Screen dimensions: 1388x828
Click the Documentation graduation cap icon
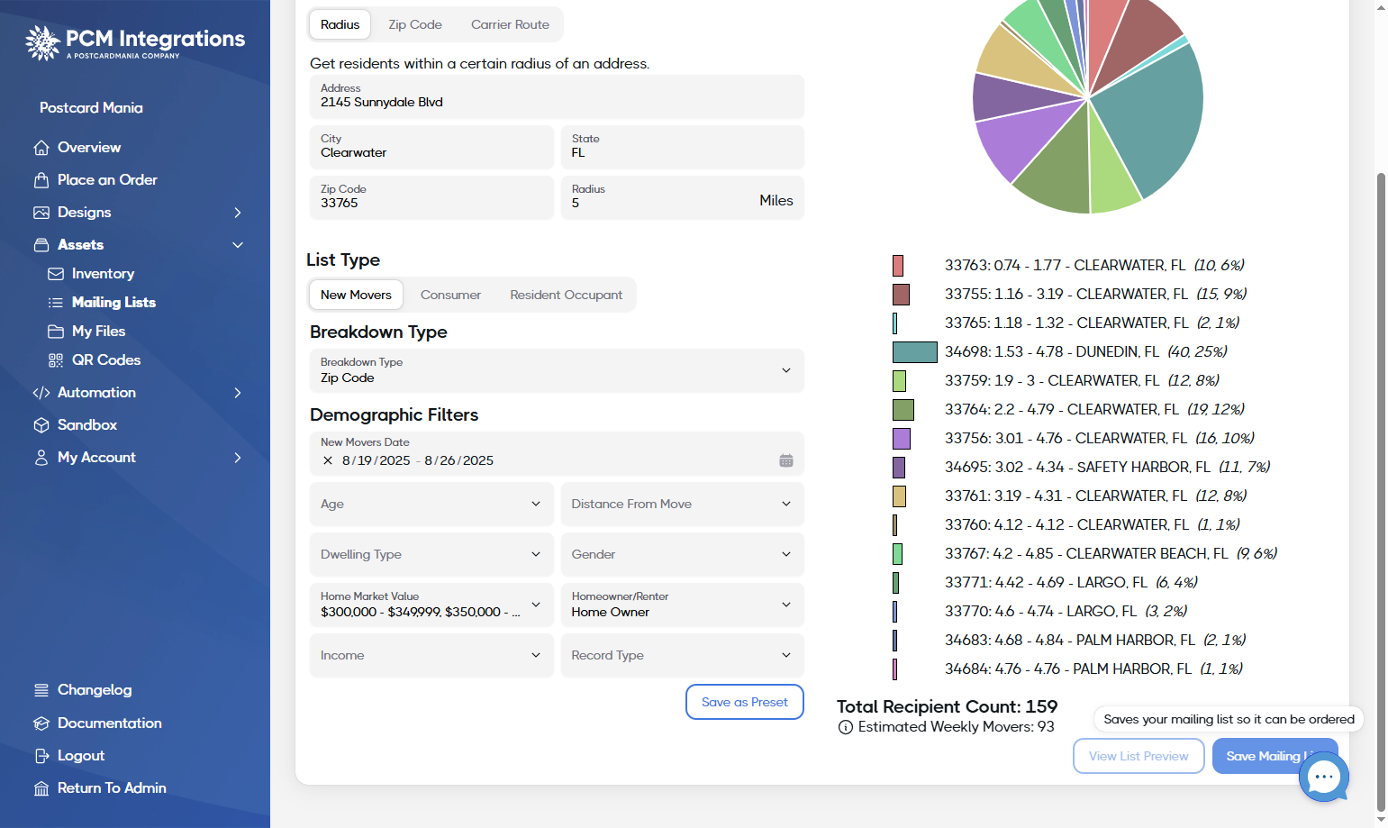point(41,723)
